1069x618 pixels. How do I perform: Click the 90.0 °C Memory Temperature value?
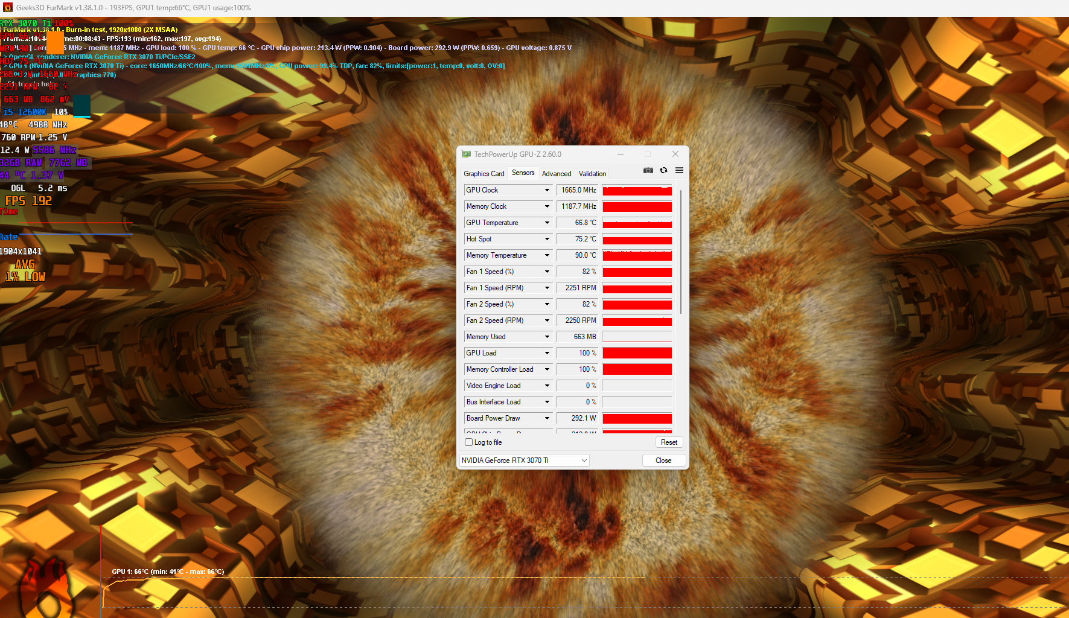tap(577, 255)
